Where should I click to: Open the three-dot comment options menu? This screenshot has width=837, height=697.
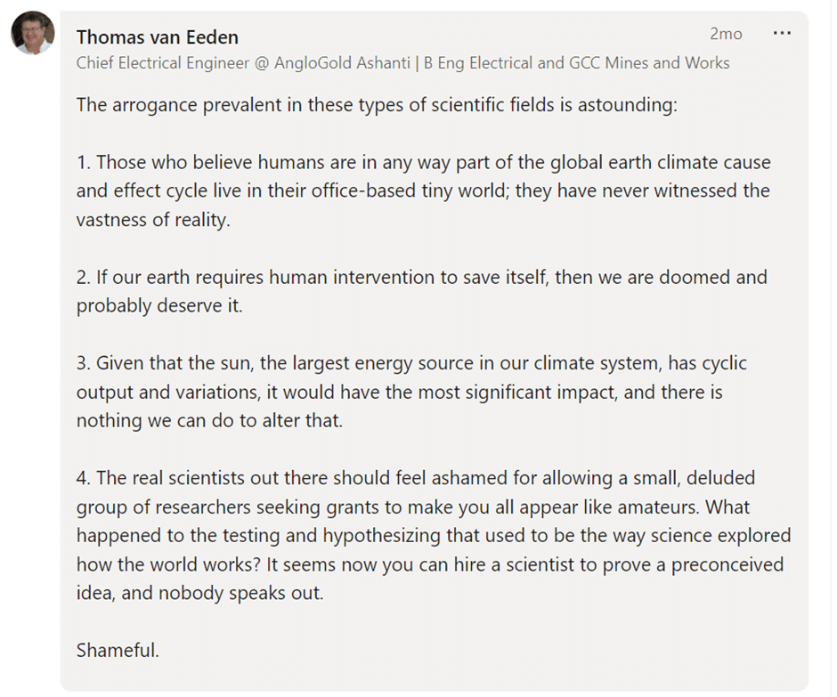tap(782, 33)
